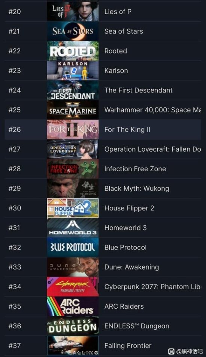Open Warhammer 40,000: Space Marine title

pyautogui.click(x=153, y=110)
